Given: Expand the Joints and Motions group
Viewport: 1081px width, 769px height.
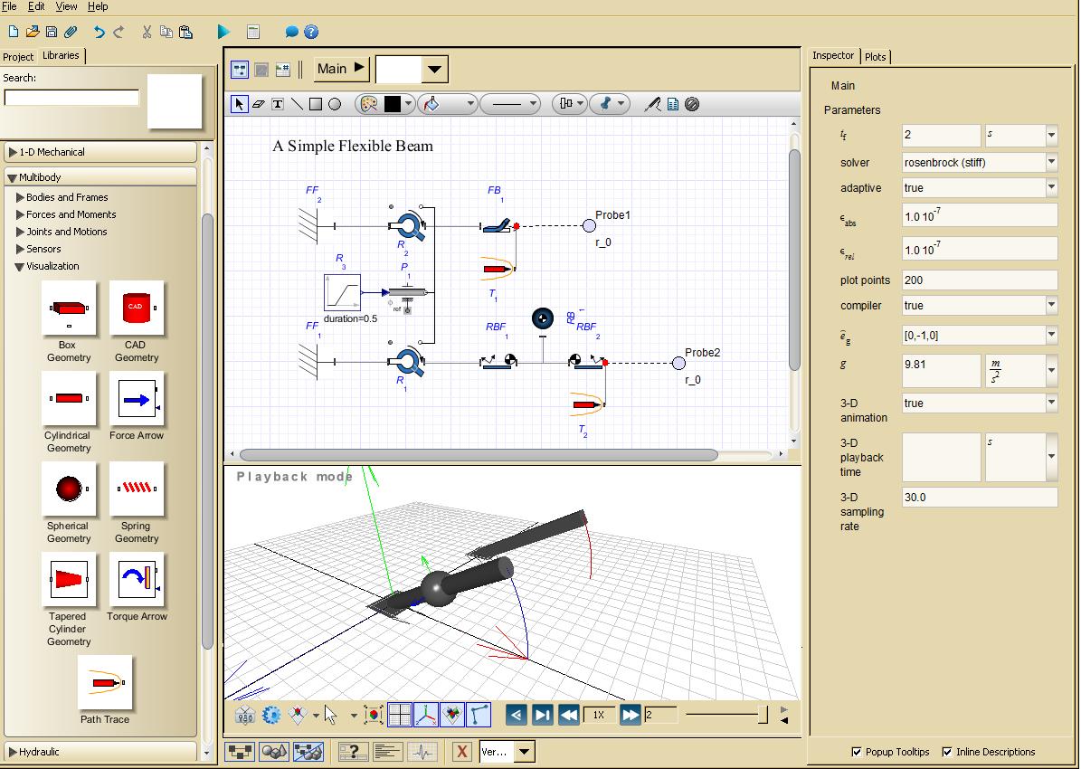Looking at the screenshot, I should [21, 232].
